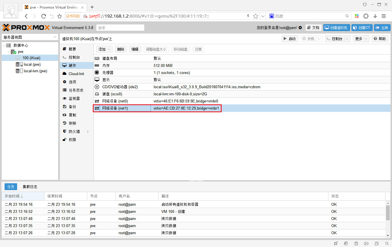Screen dimensions: 392x247
Task: Click the trash icon in the status bar
Action: click(x=356, y=244)
